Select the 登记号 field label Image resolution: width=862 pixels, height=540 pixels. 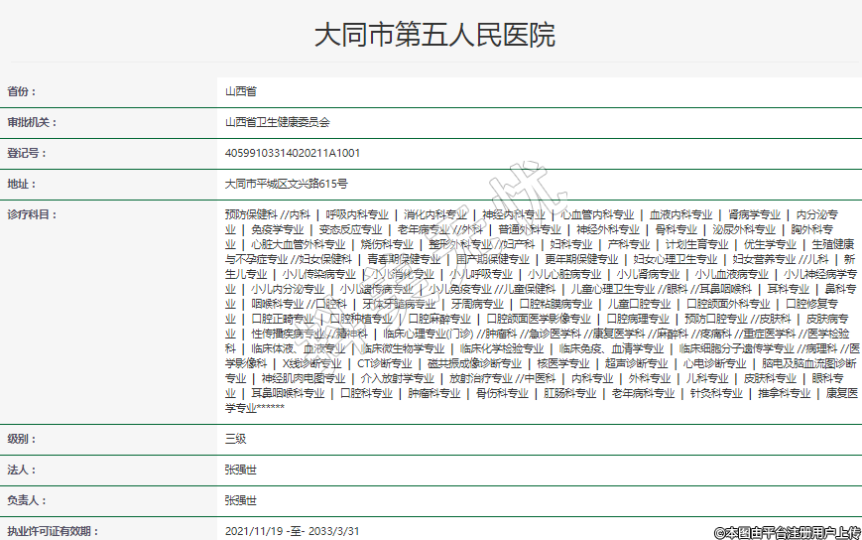tap(27, 153)
